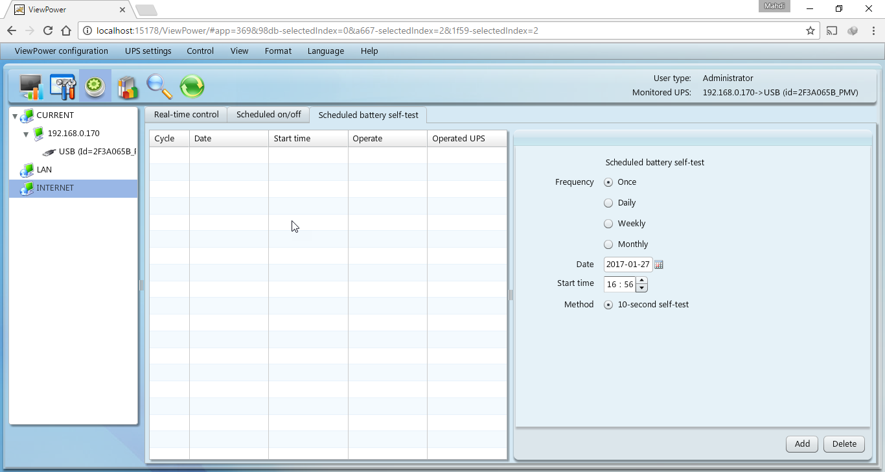Collapse the 192.168.0.170 tree node
885x472 pixels.
point(26,134)
